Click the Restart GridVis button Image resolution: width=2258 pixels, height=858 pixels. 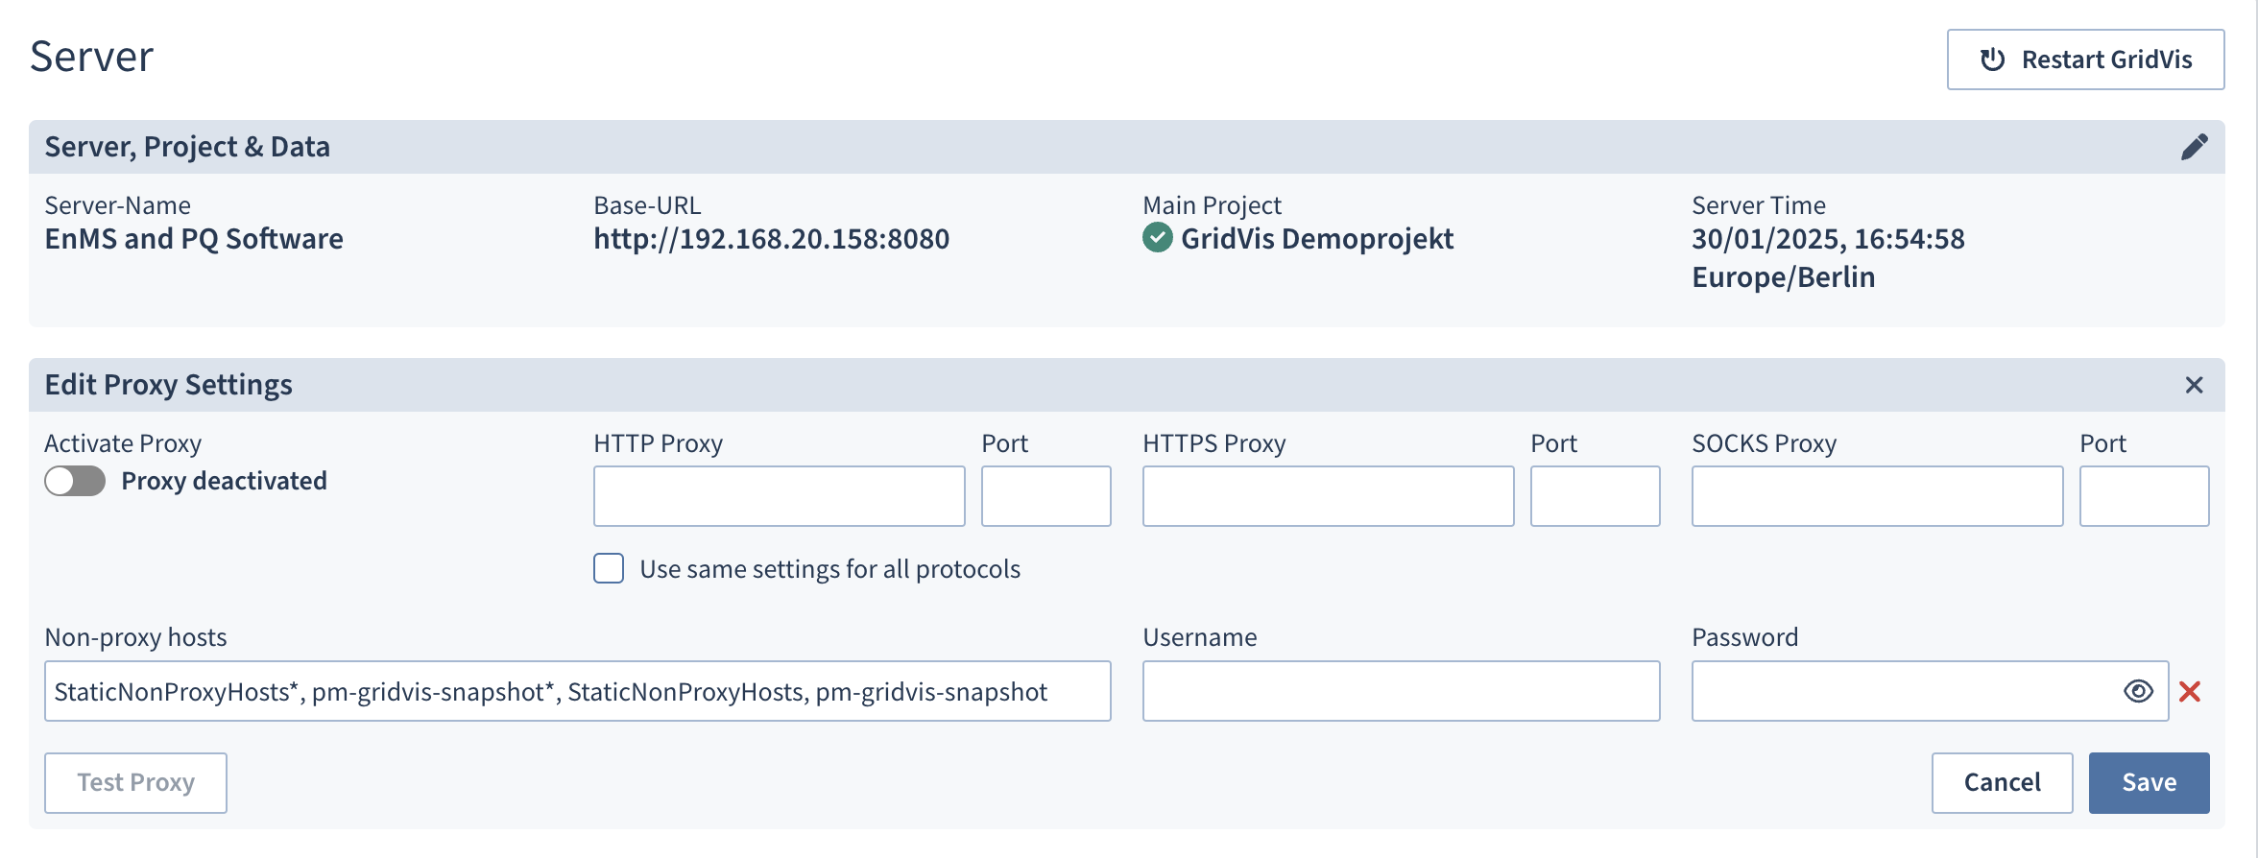[x=2085, y=60]
